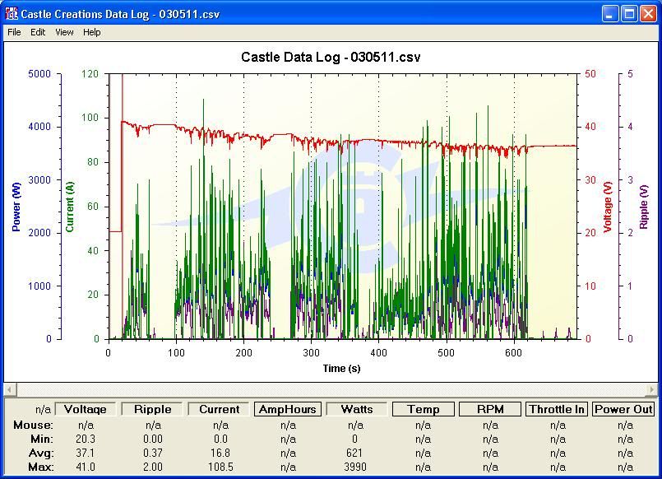
Task: Click the horizontal scrollbar right arrow
Action: click(652, 389)
